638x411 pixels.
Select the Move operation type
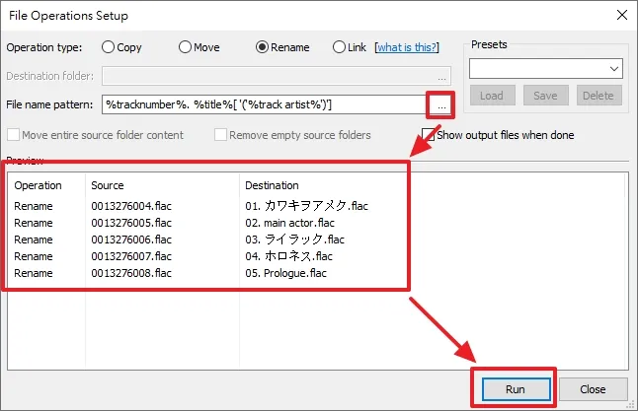pyautogui.click(x=199, y=47)
